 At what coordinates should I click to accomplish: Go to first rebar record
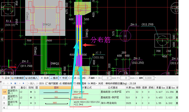click(x=4, y=83)
